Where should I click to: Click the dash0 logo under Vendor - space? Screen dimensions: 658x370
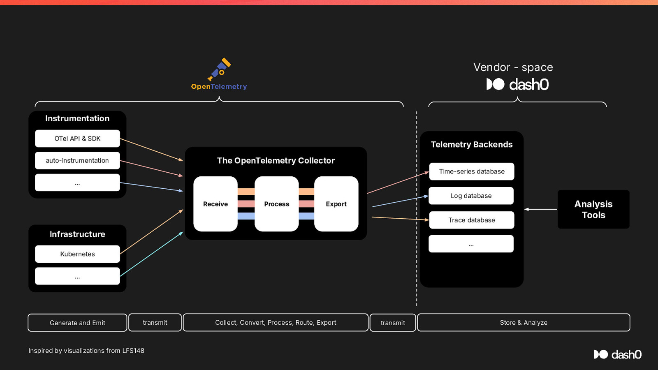click(x=517, y=84)
